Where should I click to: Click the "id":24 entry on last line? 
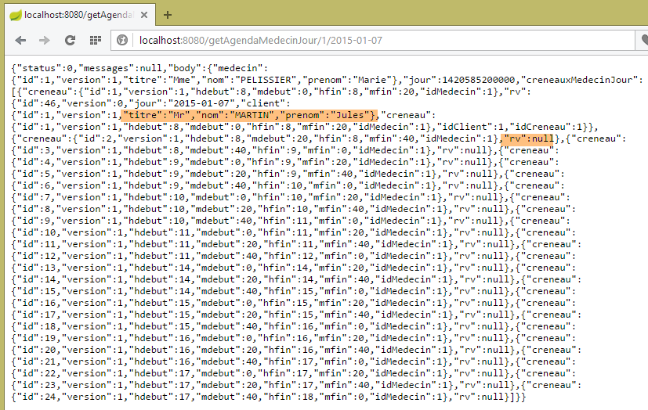click(42, 397)
